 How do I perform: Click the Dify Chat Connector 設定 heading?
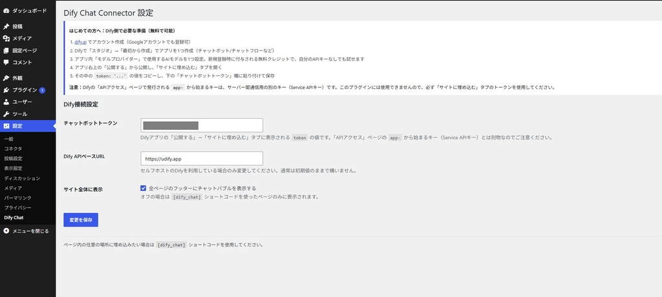tap(109, 13)
